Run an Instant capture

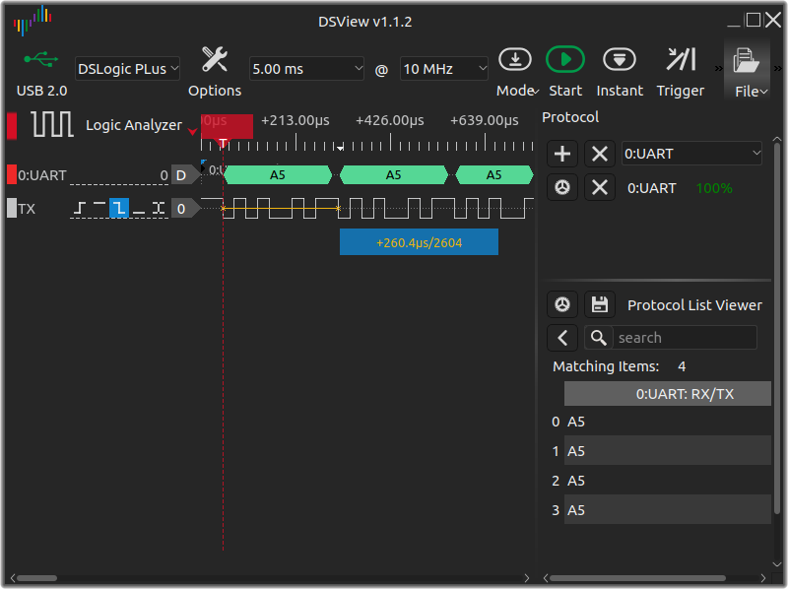[620, 61]
